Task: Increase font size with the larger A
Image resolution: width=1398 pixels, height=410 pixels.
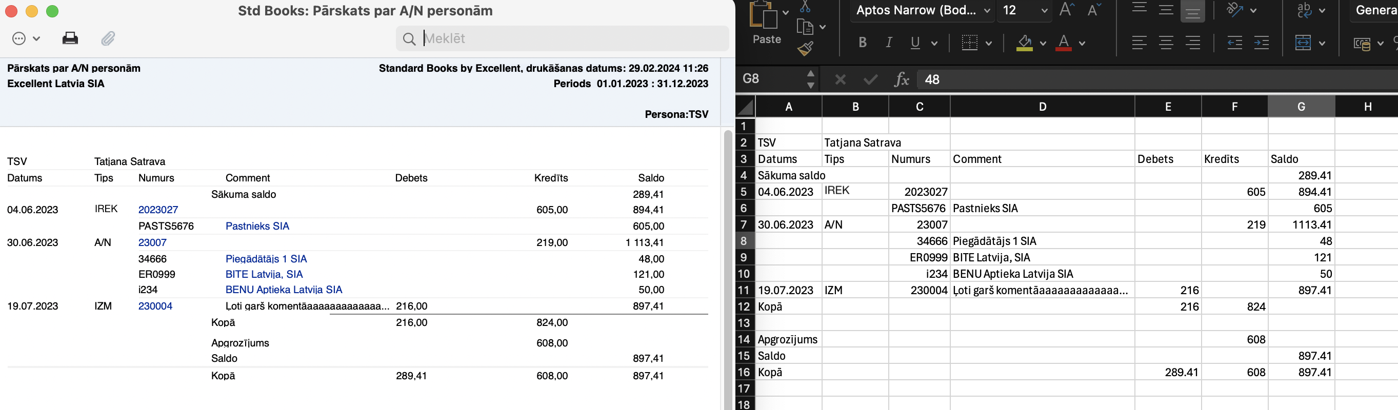Action: pos(1067,10)
